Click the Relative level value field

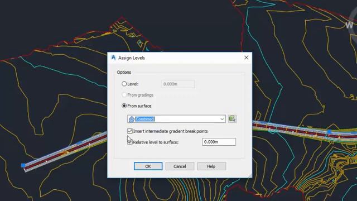pyautogui.click(x=219, y=142)
